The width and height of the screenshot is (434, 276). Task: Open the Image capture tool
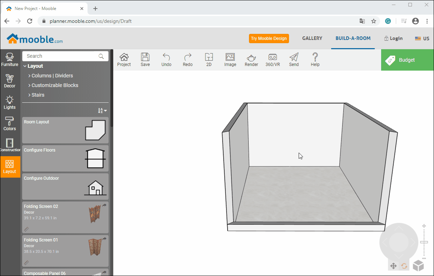[x=230, y=60]
